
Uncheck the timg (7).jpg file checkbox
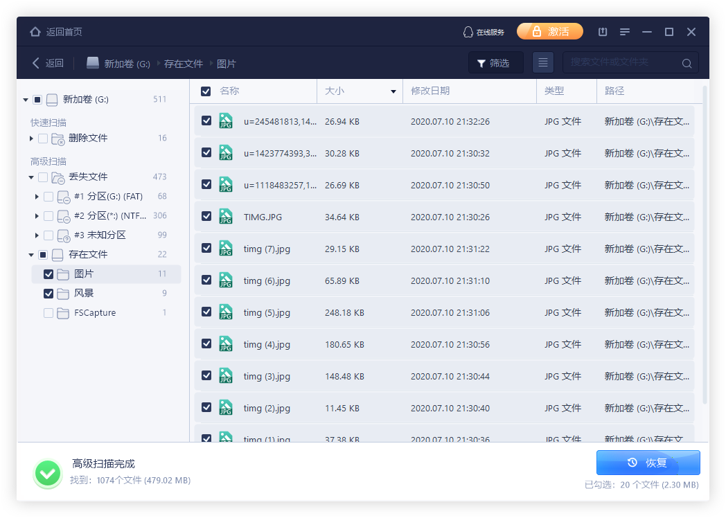click(206, 248)
